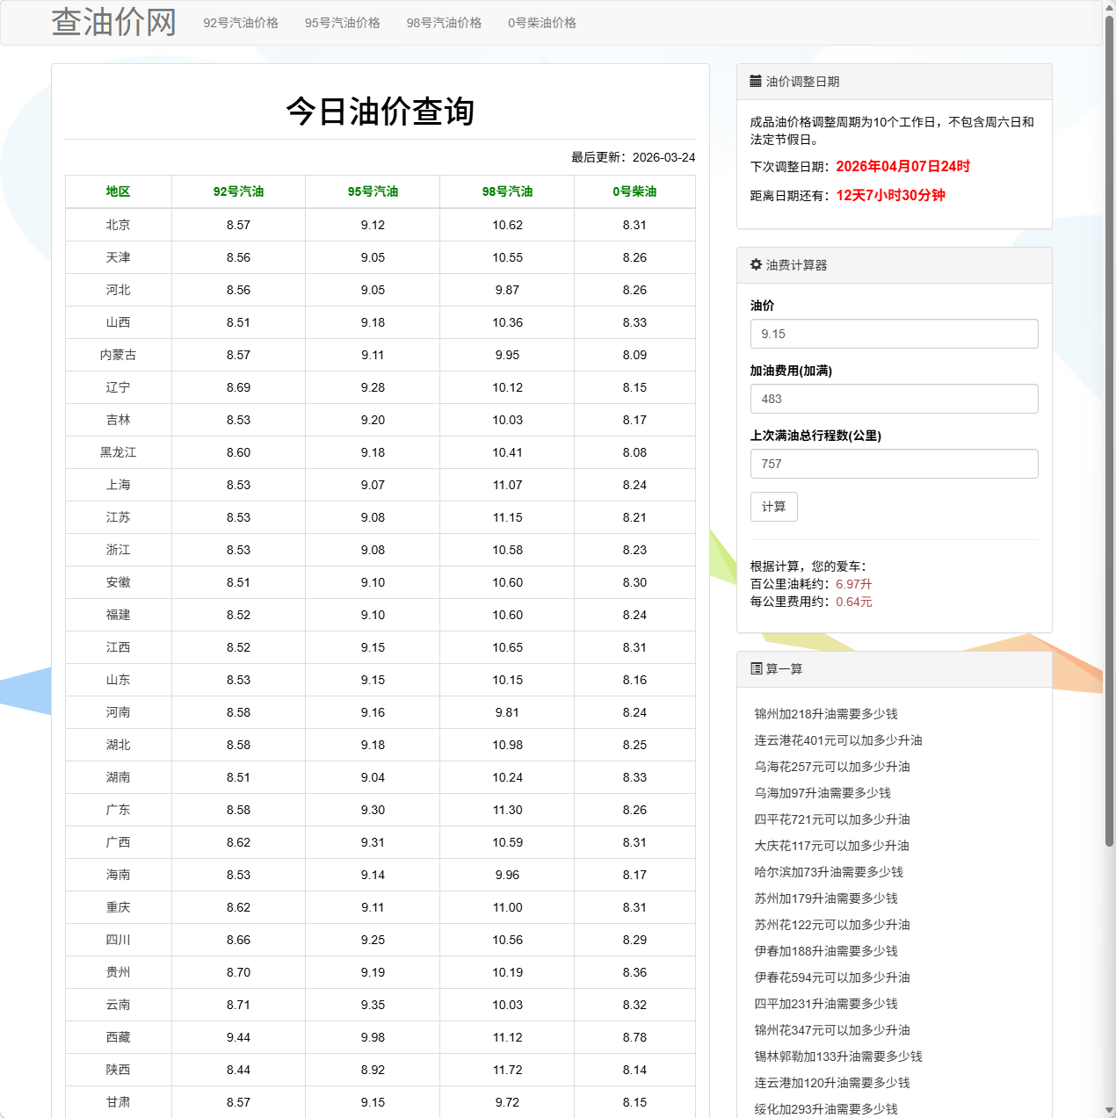Open the 伊春加188升油需要多少钱 link
The height and width of the screenshot is (1118, 1116).
pyautogui.click(x=824, y=951)
